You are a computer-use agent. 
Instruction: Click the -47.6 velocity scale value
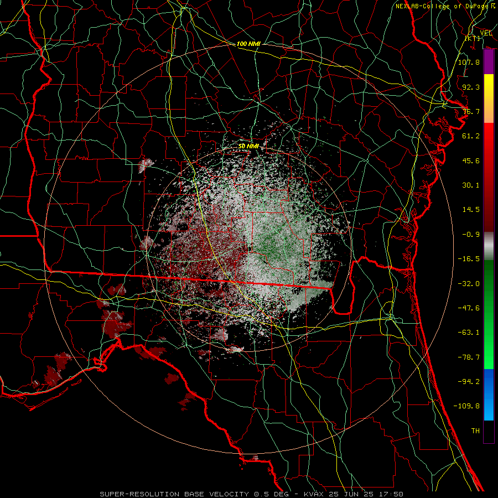pos(469,308)
